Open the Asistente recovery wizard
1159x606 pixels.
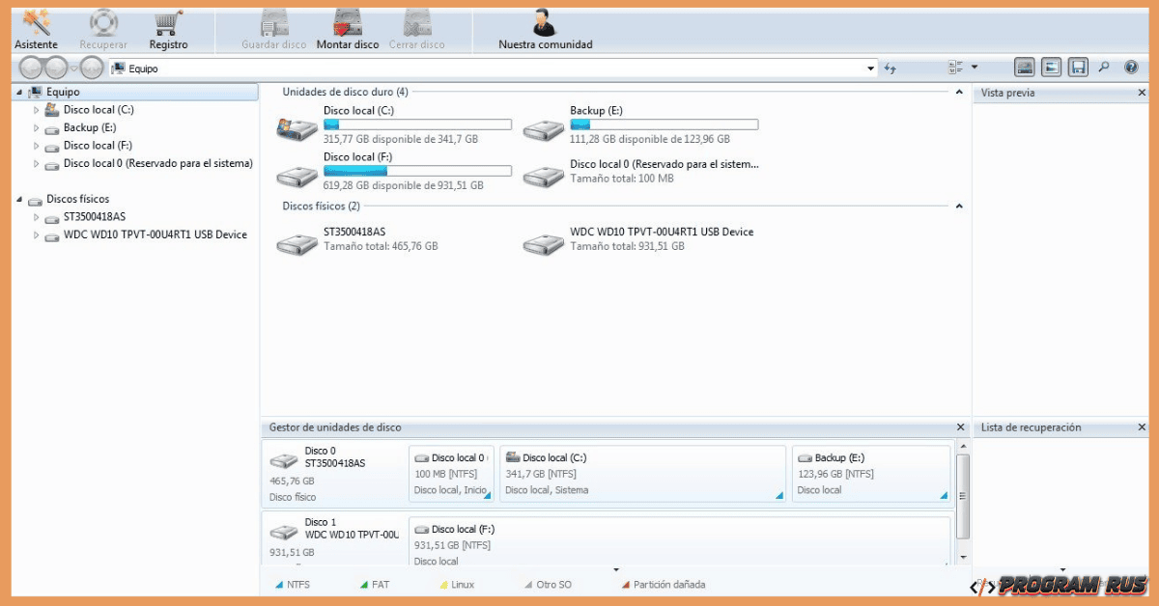[x=36, y=27]
